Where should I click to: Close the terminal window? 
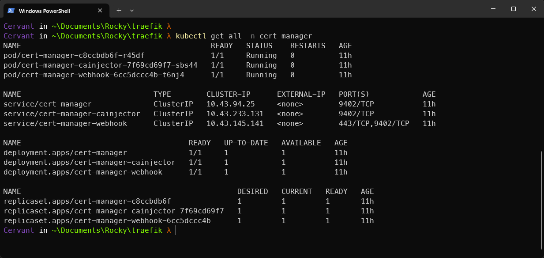click(x=534, y=9)
